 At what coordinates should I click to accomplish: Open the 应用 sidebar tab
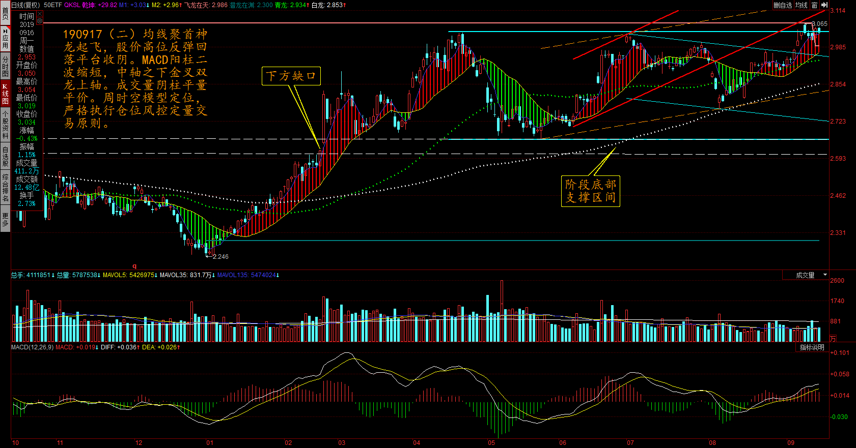[x=5, y=38]
